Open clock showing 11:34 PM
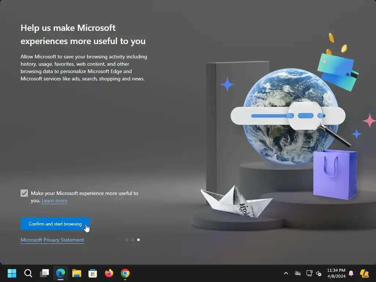 tap(336, 273)
